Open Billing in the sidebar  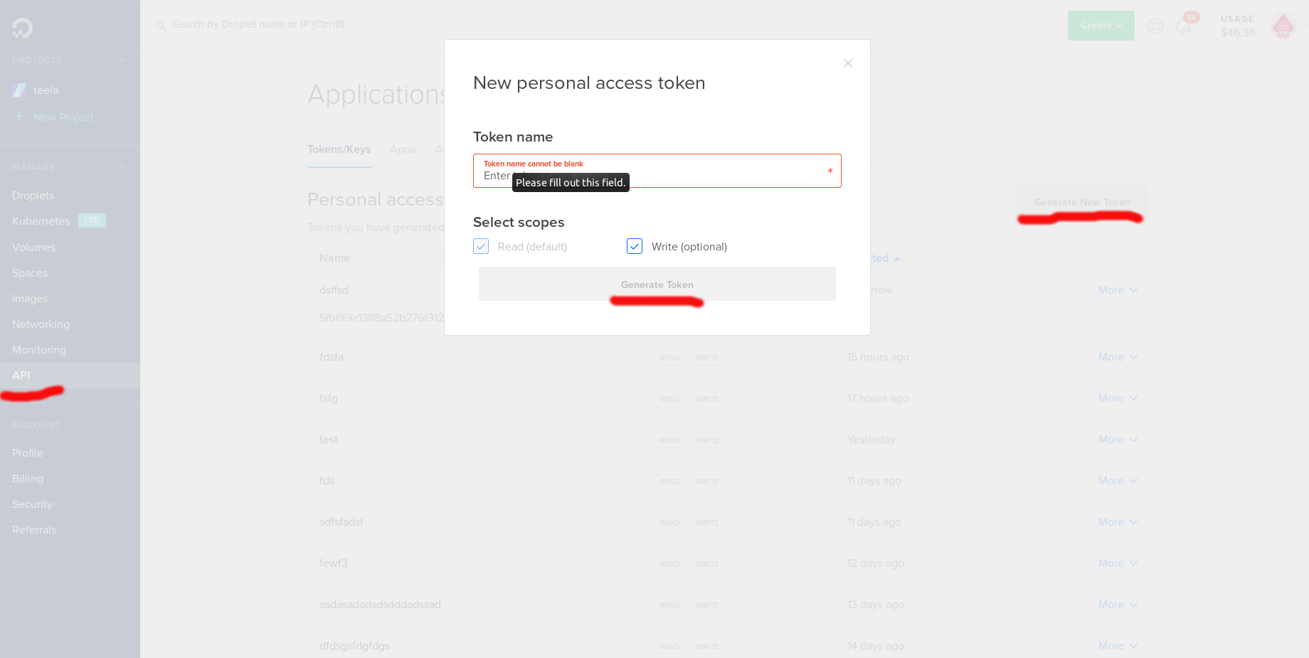tap(28, 479)
